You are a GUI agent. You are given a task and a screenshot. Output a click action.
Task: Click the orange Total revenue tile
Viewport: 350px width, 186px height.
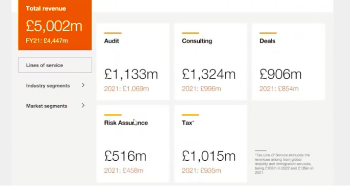(55, 25)
